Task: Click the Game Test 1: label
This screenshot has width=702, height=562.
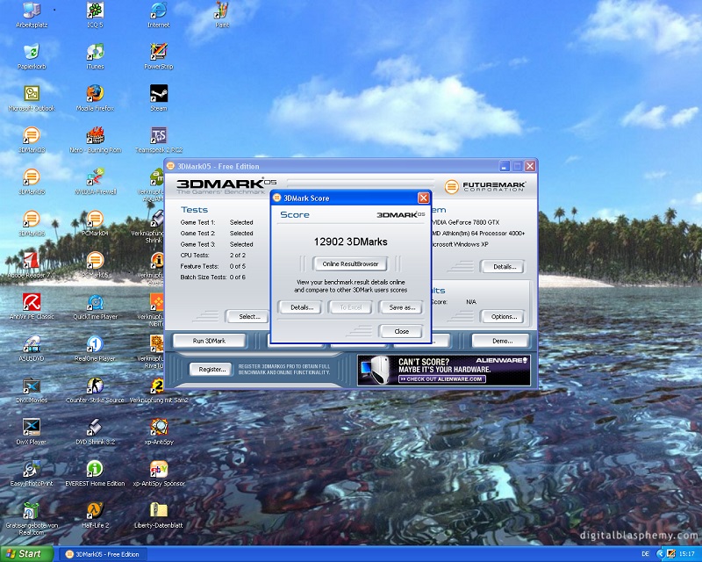Action: (x=198, y=222)
